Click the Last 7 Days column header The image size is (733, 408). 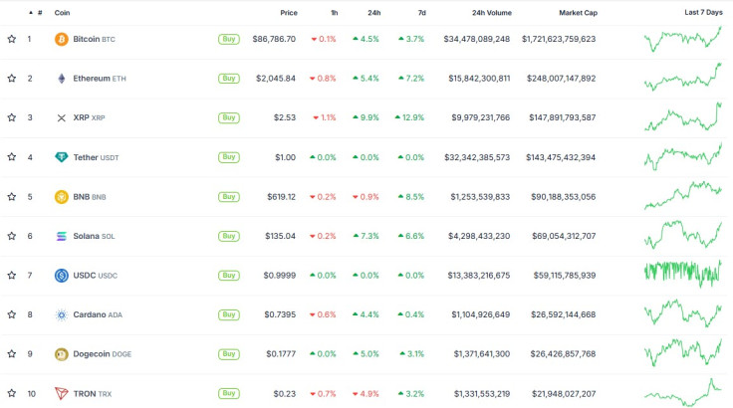[703, 12]
